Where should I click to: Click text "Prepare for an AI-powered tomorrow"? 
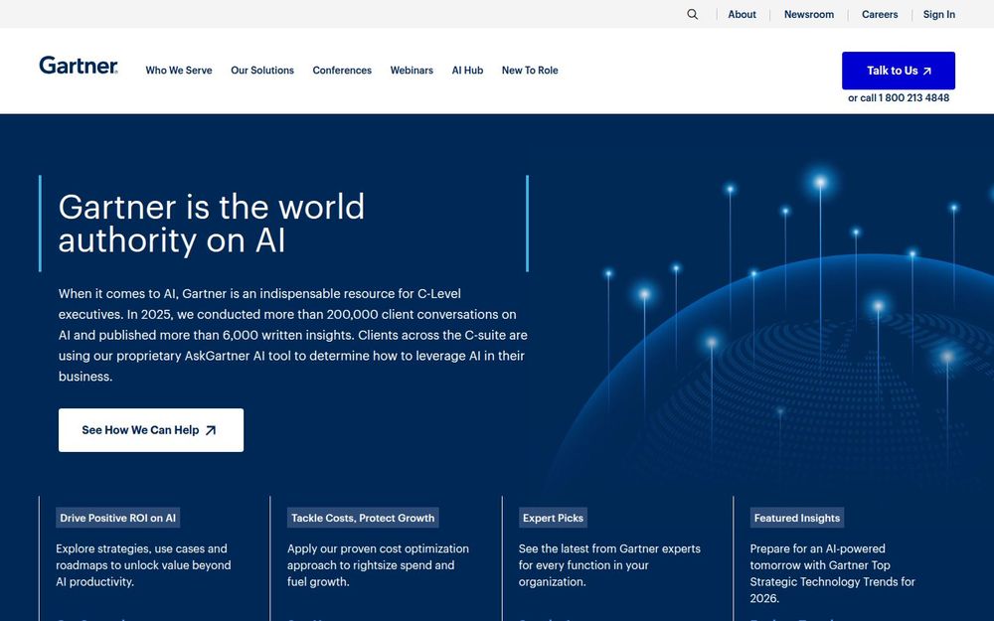point(832,573)
